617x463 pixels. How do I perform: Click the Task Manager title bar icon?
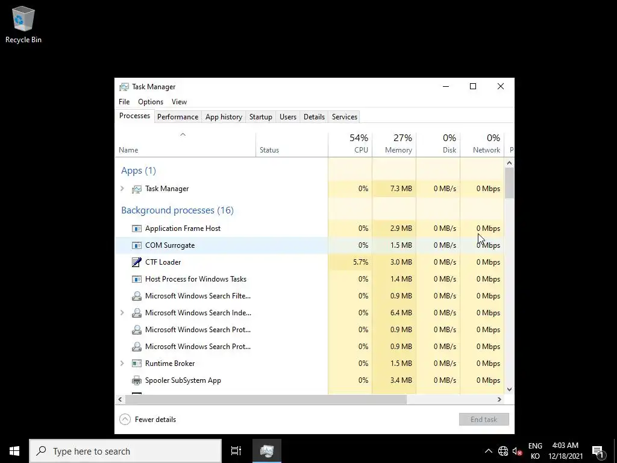tap(124, 87)
